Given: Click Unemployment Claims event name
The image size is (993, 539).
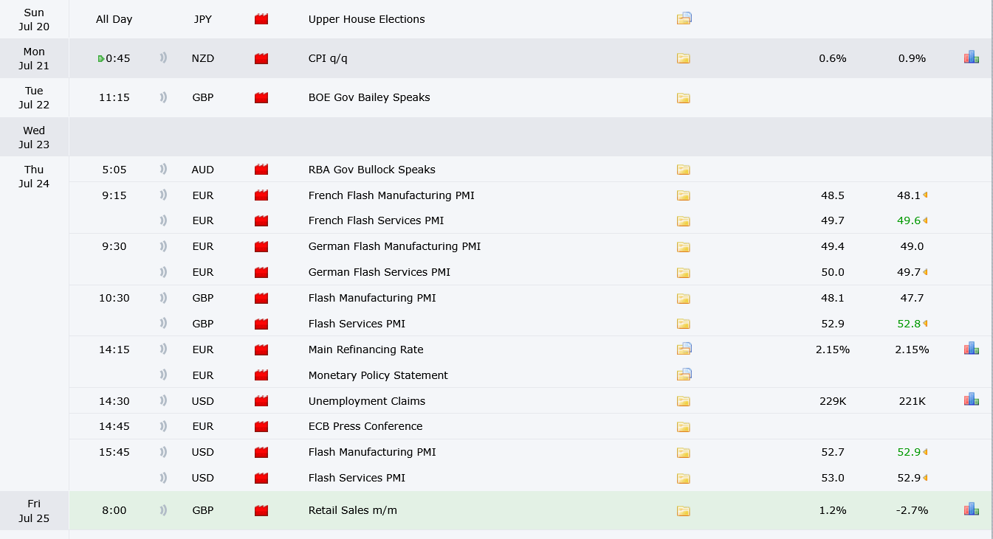Looking at the screenshot, I should tap(367, 401).
